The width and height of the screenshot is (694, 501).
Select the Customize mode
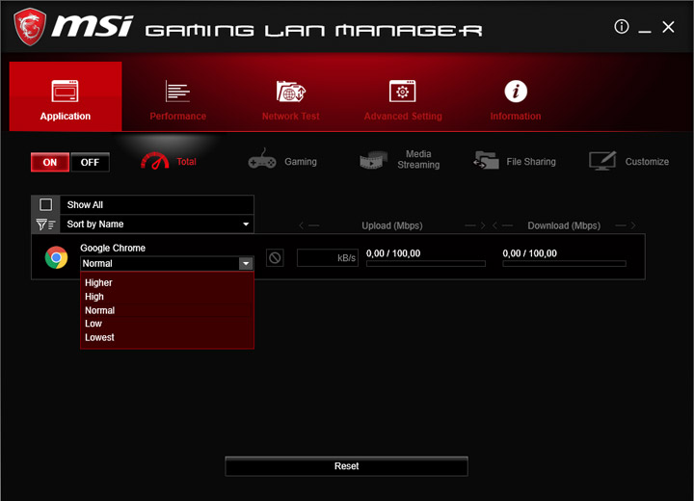point(628,161)
